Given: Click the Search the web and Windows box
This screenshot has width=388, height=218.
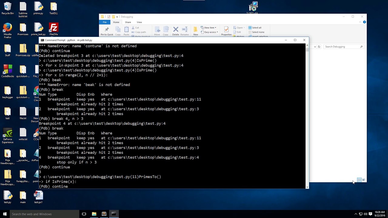Looking at the screenshot, I should point(44,214).
